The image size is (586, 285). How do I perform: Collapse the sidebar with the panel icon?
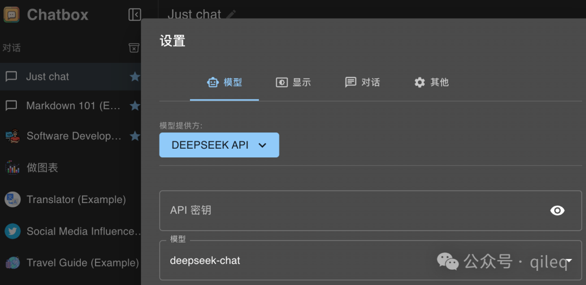(135, 15)
